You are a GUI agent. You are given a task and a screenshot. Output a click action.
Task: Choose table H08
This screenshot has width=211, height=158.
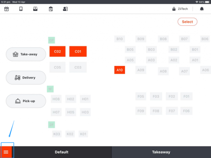[56, 99]
